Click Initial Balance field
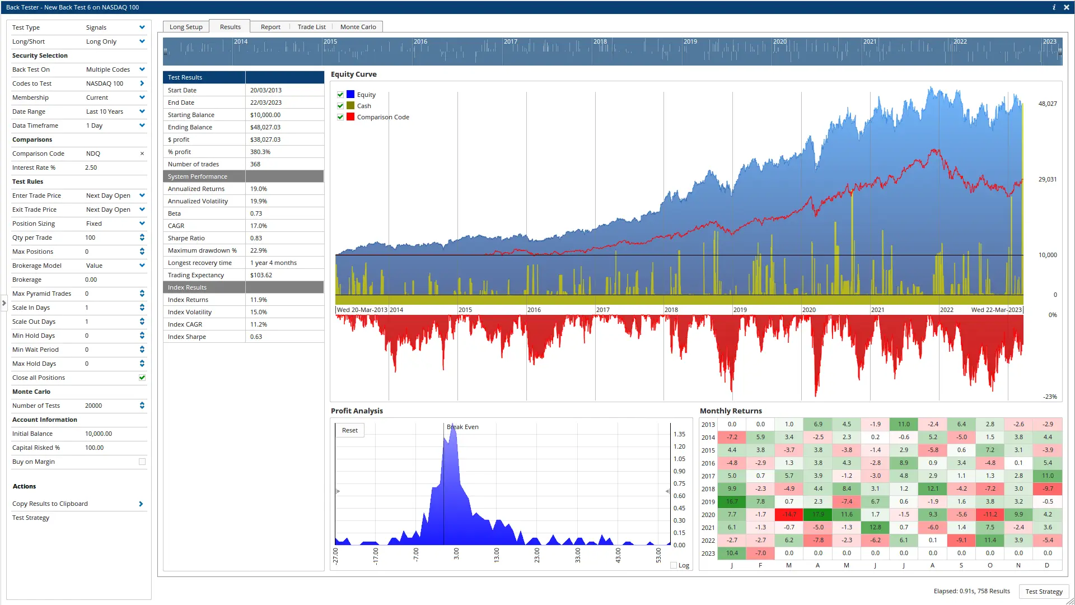Image resolution: width=1075 pixels, height=605 pixels. (x=115, y=434)
